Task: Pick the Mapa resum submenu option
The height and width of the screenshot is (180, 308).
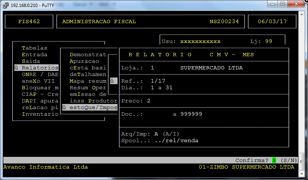Action: point(88,81)
